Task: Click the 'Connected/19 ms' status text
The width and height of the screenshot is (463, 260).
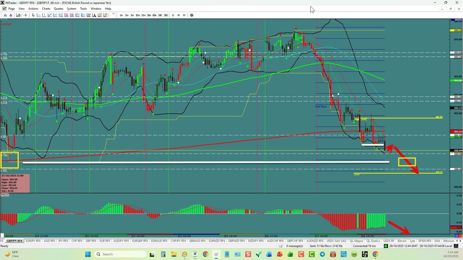Action: [365, 246]
